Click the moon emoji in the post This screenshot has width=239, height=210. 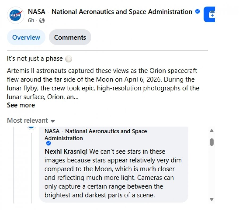point(69,59)
